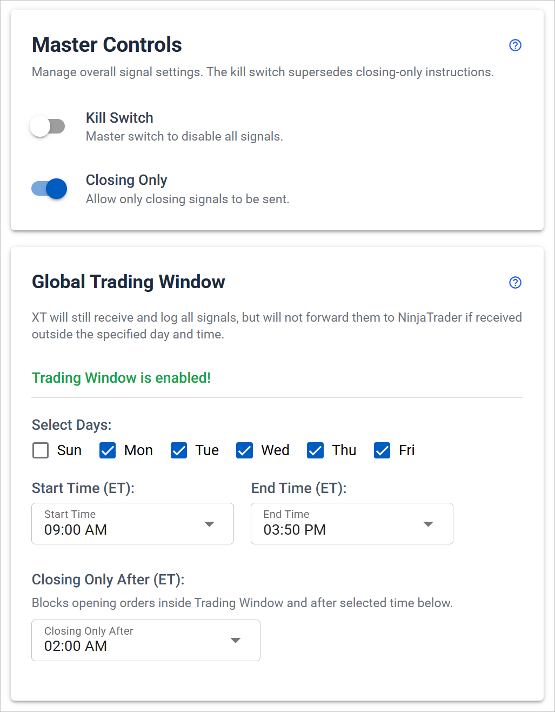Deselect the Wed checkbox
The width and height of the screenshot is (555, 712).
[245, 450]
